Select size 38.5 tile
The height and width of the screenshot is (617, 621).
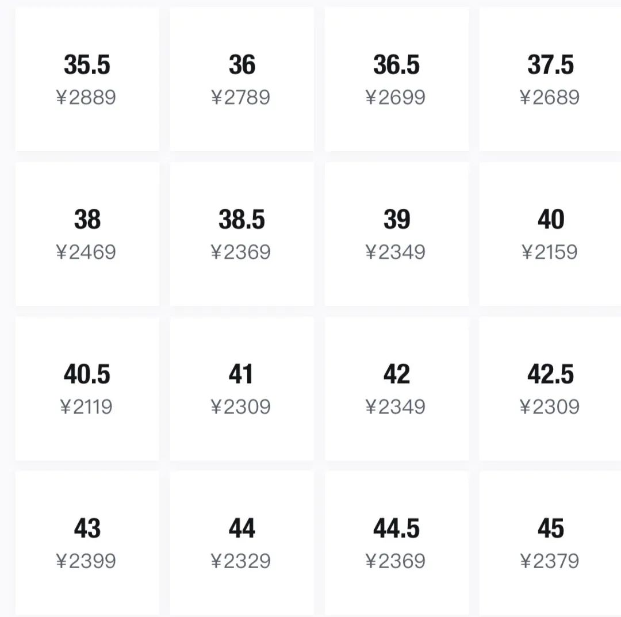point(241,234)
